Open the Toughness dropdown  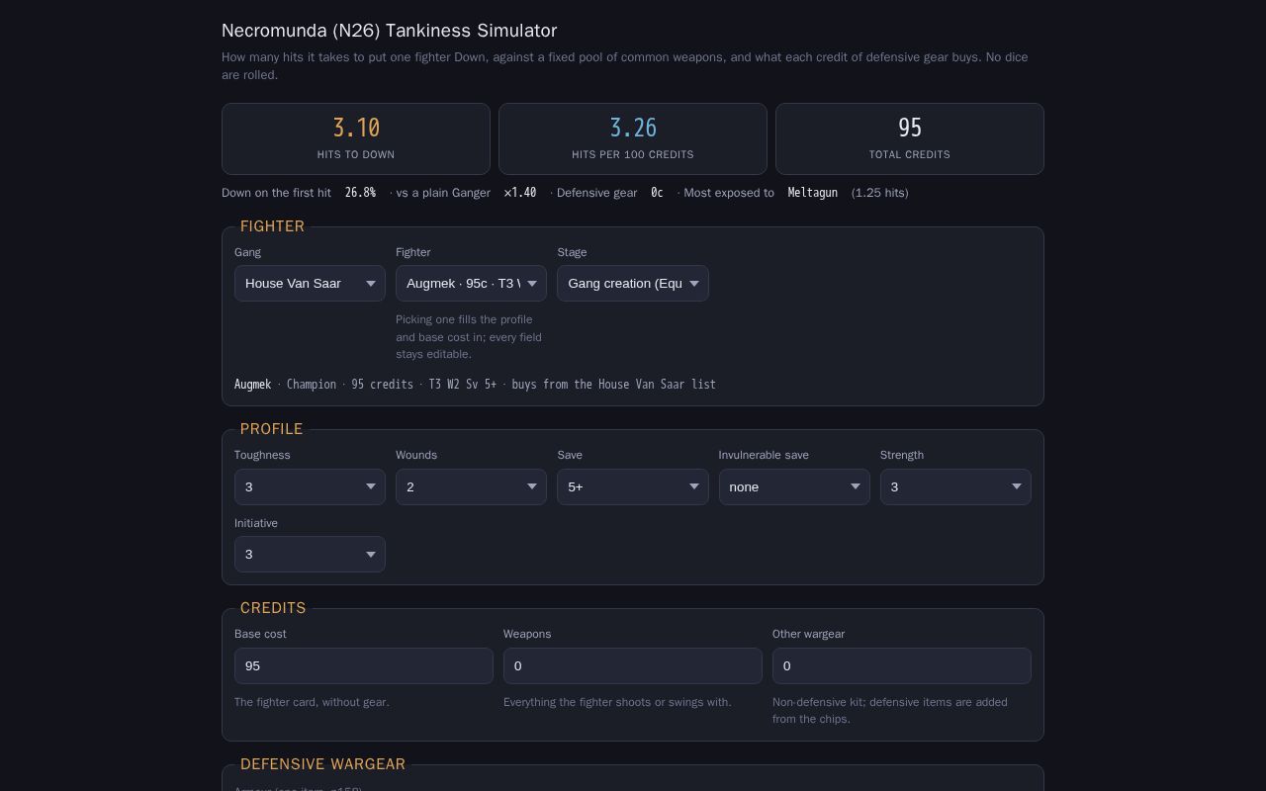point(310,486)
